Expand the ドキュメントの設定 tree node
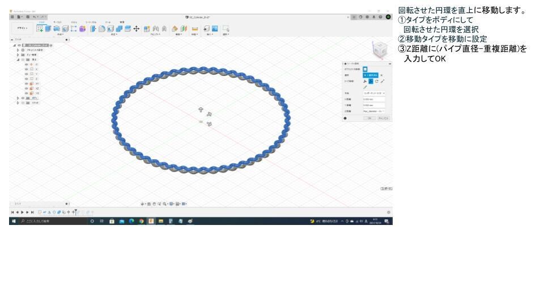Image resolution: width=544 pixels, height=306 pixels. tap(18, 50)
